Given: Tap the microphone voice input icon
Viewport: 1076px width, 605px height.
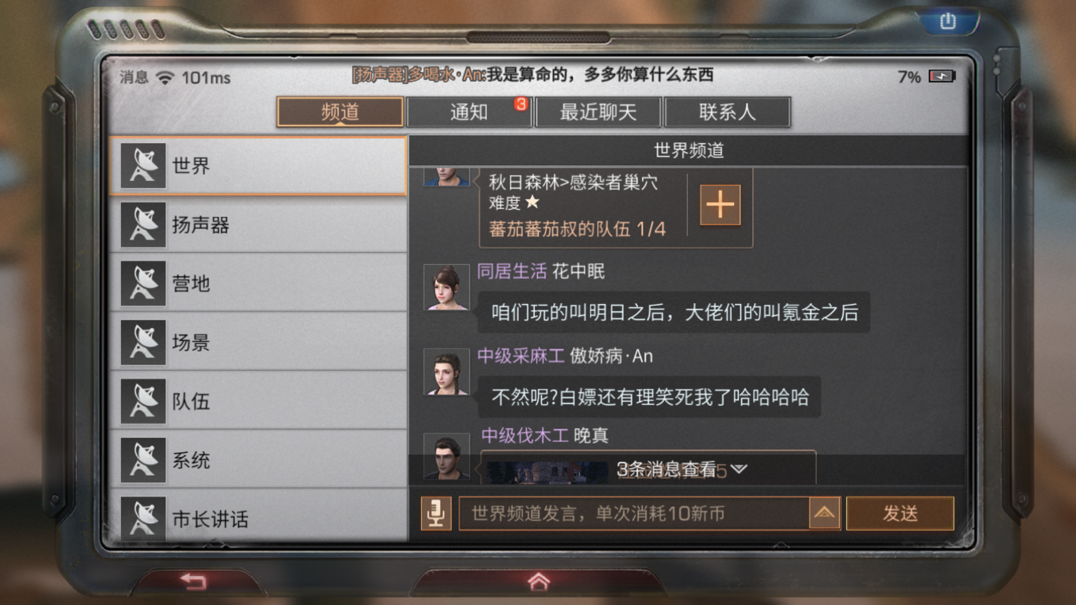Looking at the screenshot, I should pyautogui.click(x=436, y=513).
